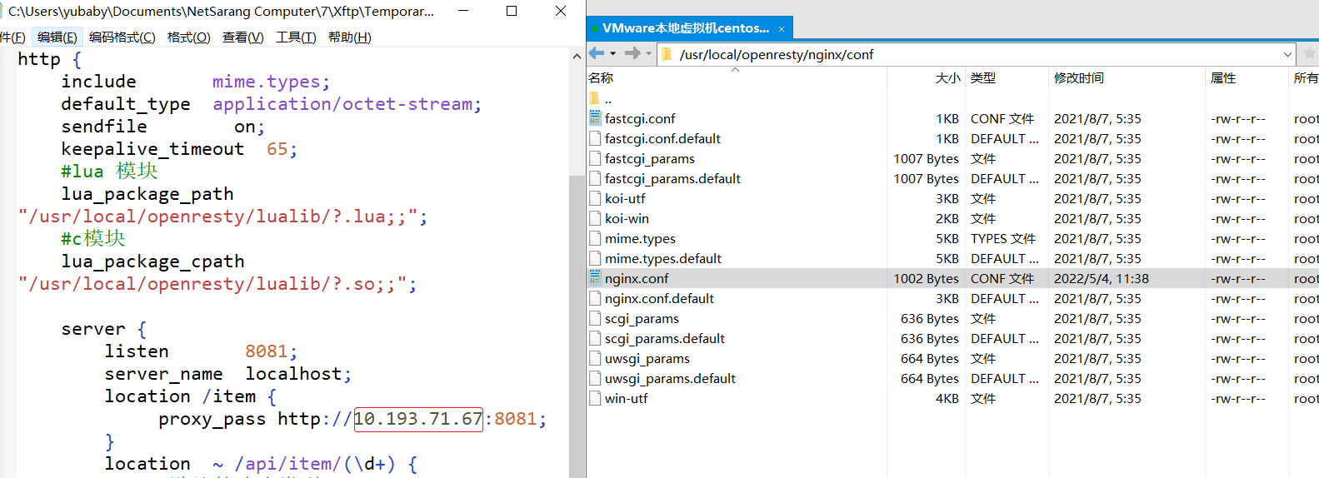Click the editor's vertical scrollbar up arrow
The height and width of the screenshot is (478, 1319).
point(577,57)
